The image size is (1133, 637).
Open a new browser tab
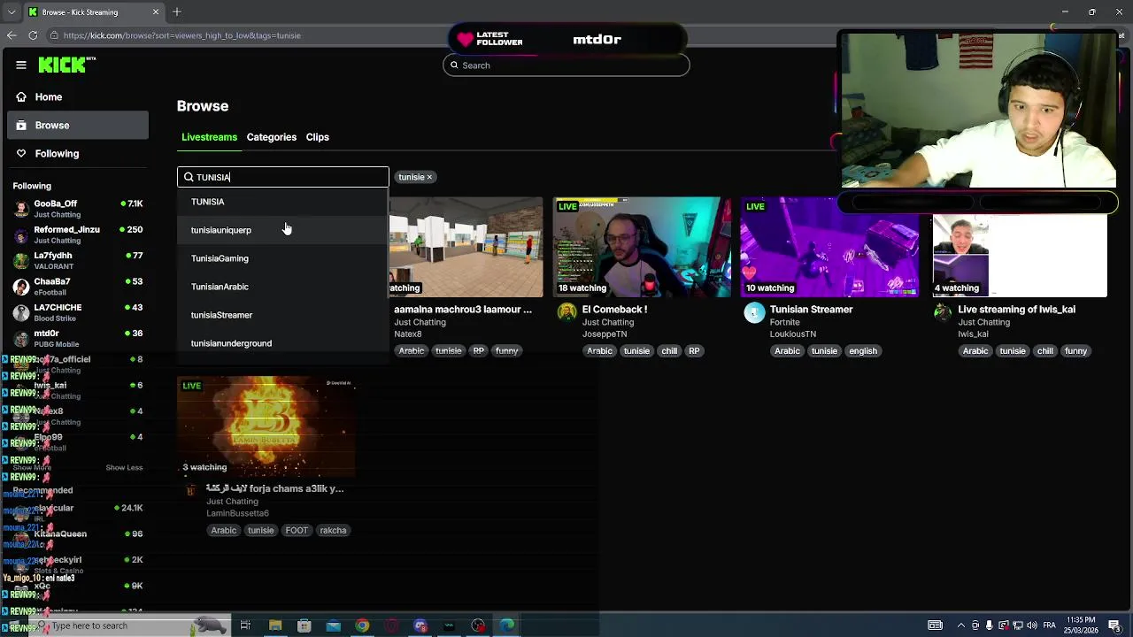pyautogui.click(x=177, y=12)
